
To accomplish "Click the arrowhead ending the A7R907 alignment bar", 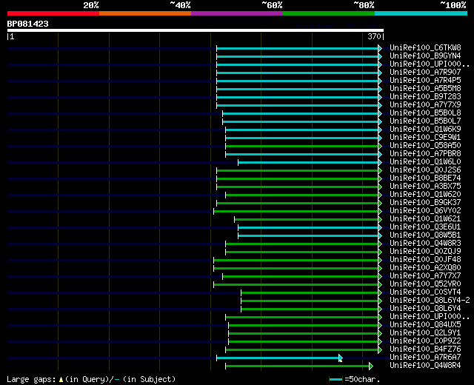I will [x=380, y=73].
